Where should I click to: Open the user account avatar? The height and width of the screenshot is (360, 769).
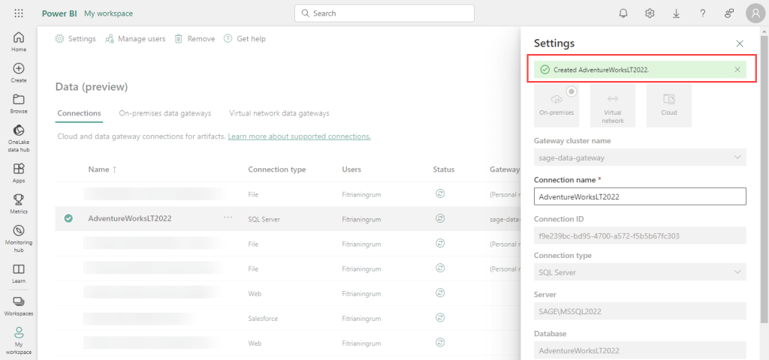coord(755,13)
